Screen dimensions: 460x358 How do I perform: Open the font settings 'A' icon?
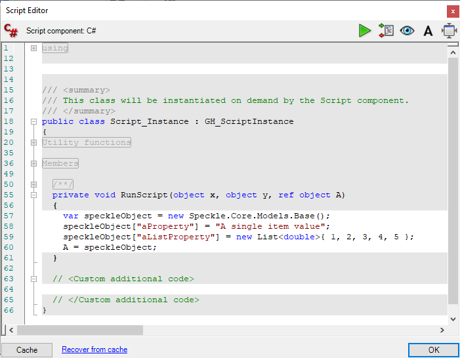[x=428, y=31]
